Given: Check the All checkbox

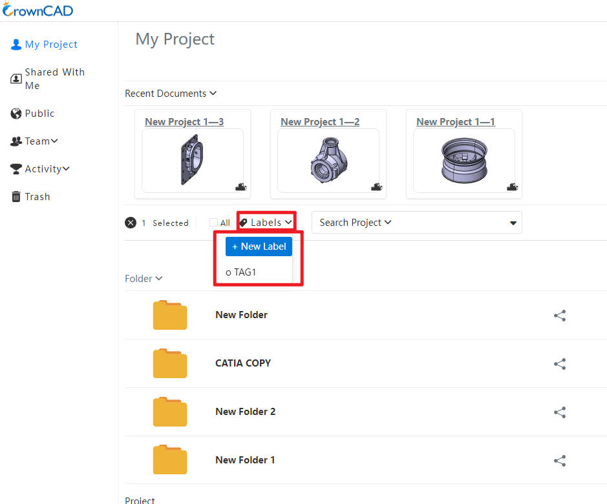Looking at the screenshot, I should click(213, 222).
